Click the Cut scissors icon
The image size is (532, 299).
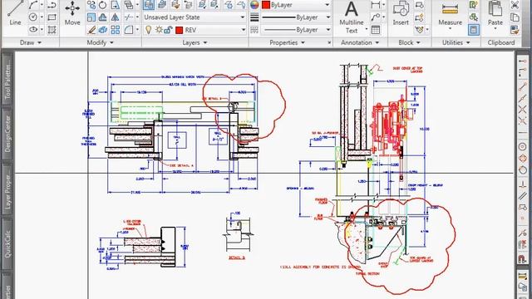click(x=515, y=5)
